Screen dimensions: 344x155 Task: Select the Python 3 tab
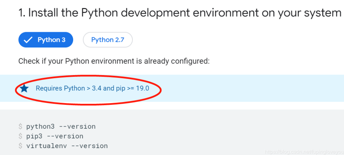click(46, 40)
